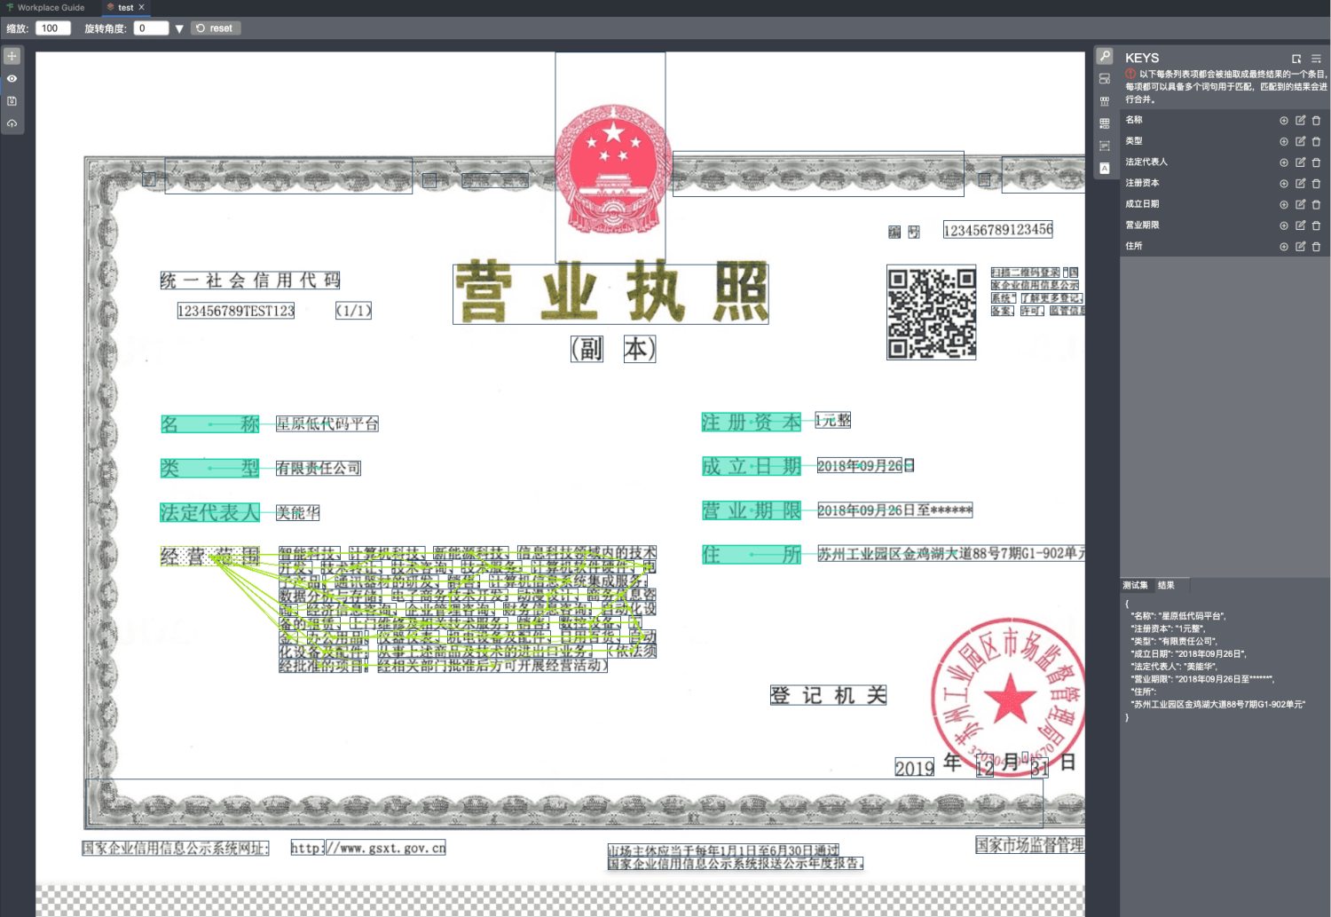Focus the 缩放 zoom input field
Screen dimensions: 1331x917
click(53, 28)
